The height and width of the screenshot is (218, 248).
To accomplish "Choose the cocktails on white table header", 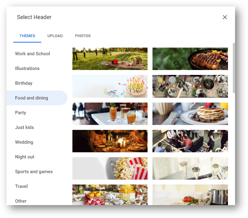I will pyautogui.click(x=110, y=114).
